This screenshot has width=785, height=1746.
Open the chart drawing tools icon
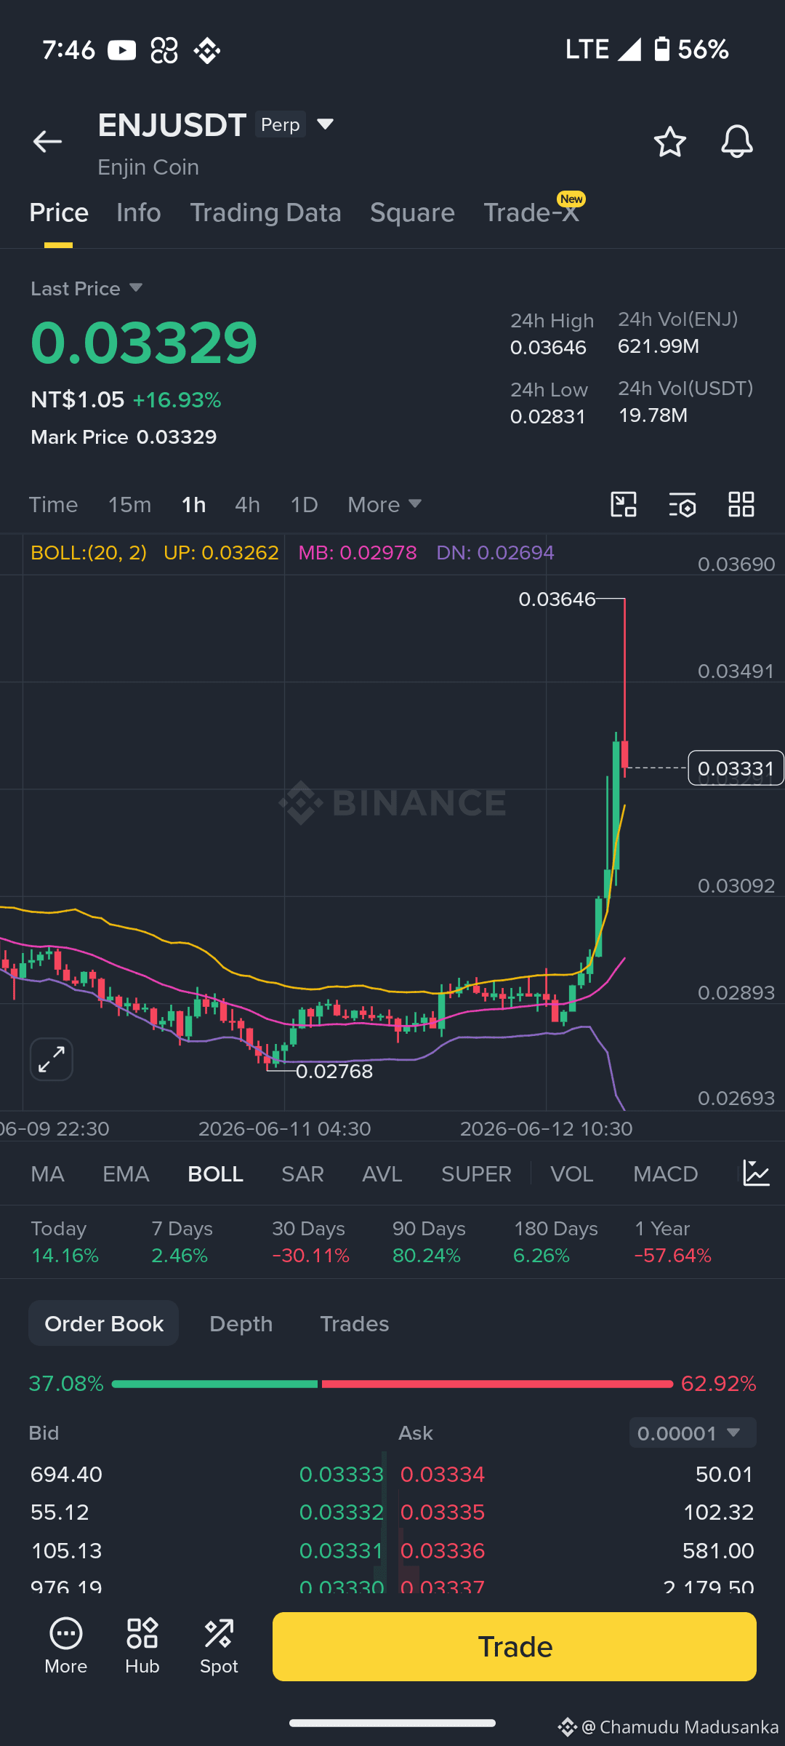pos(624,504)
